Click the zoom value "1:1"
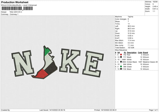Image resolution: width=159 pixels, height=112 pixels. (154, 11)
